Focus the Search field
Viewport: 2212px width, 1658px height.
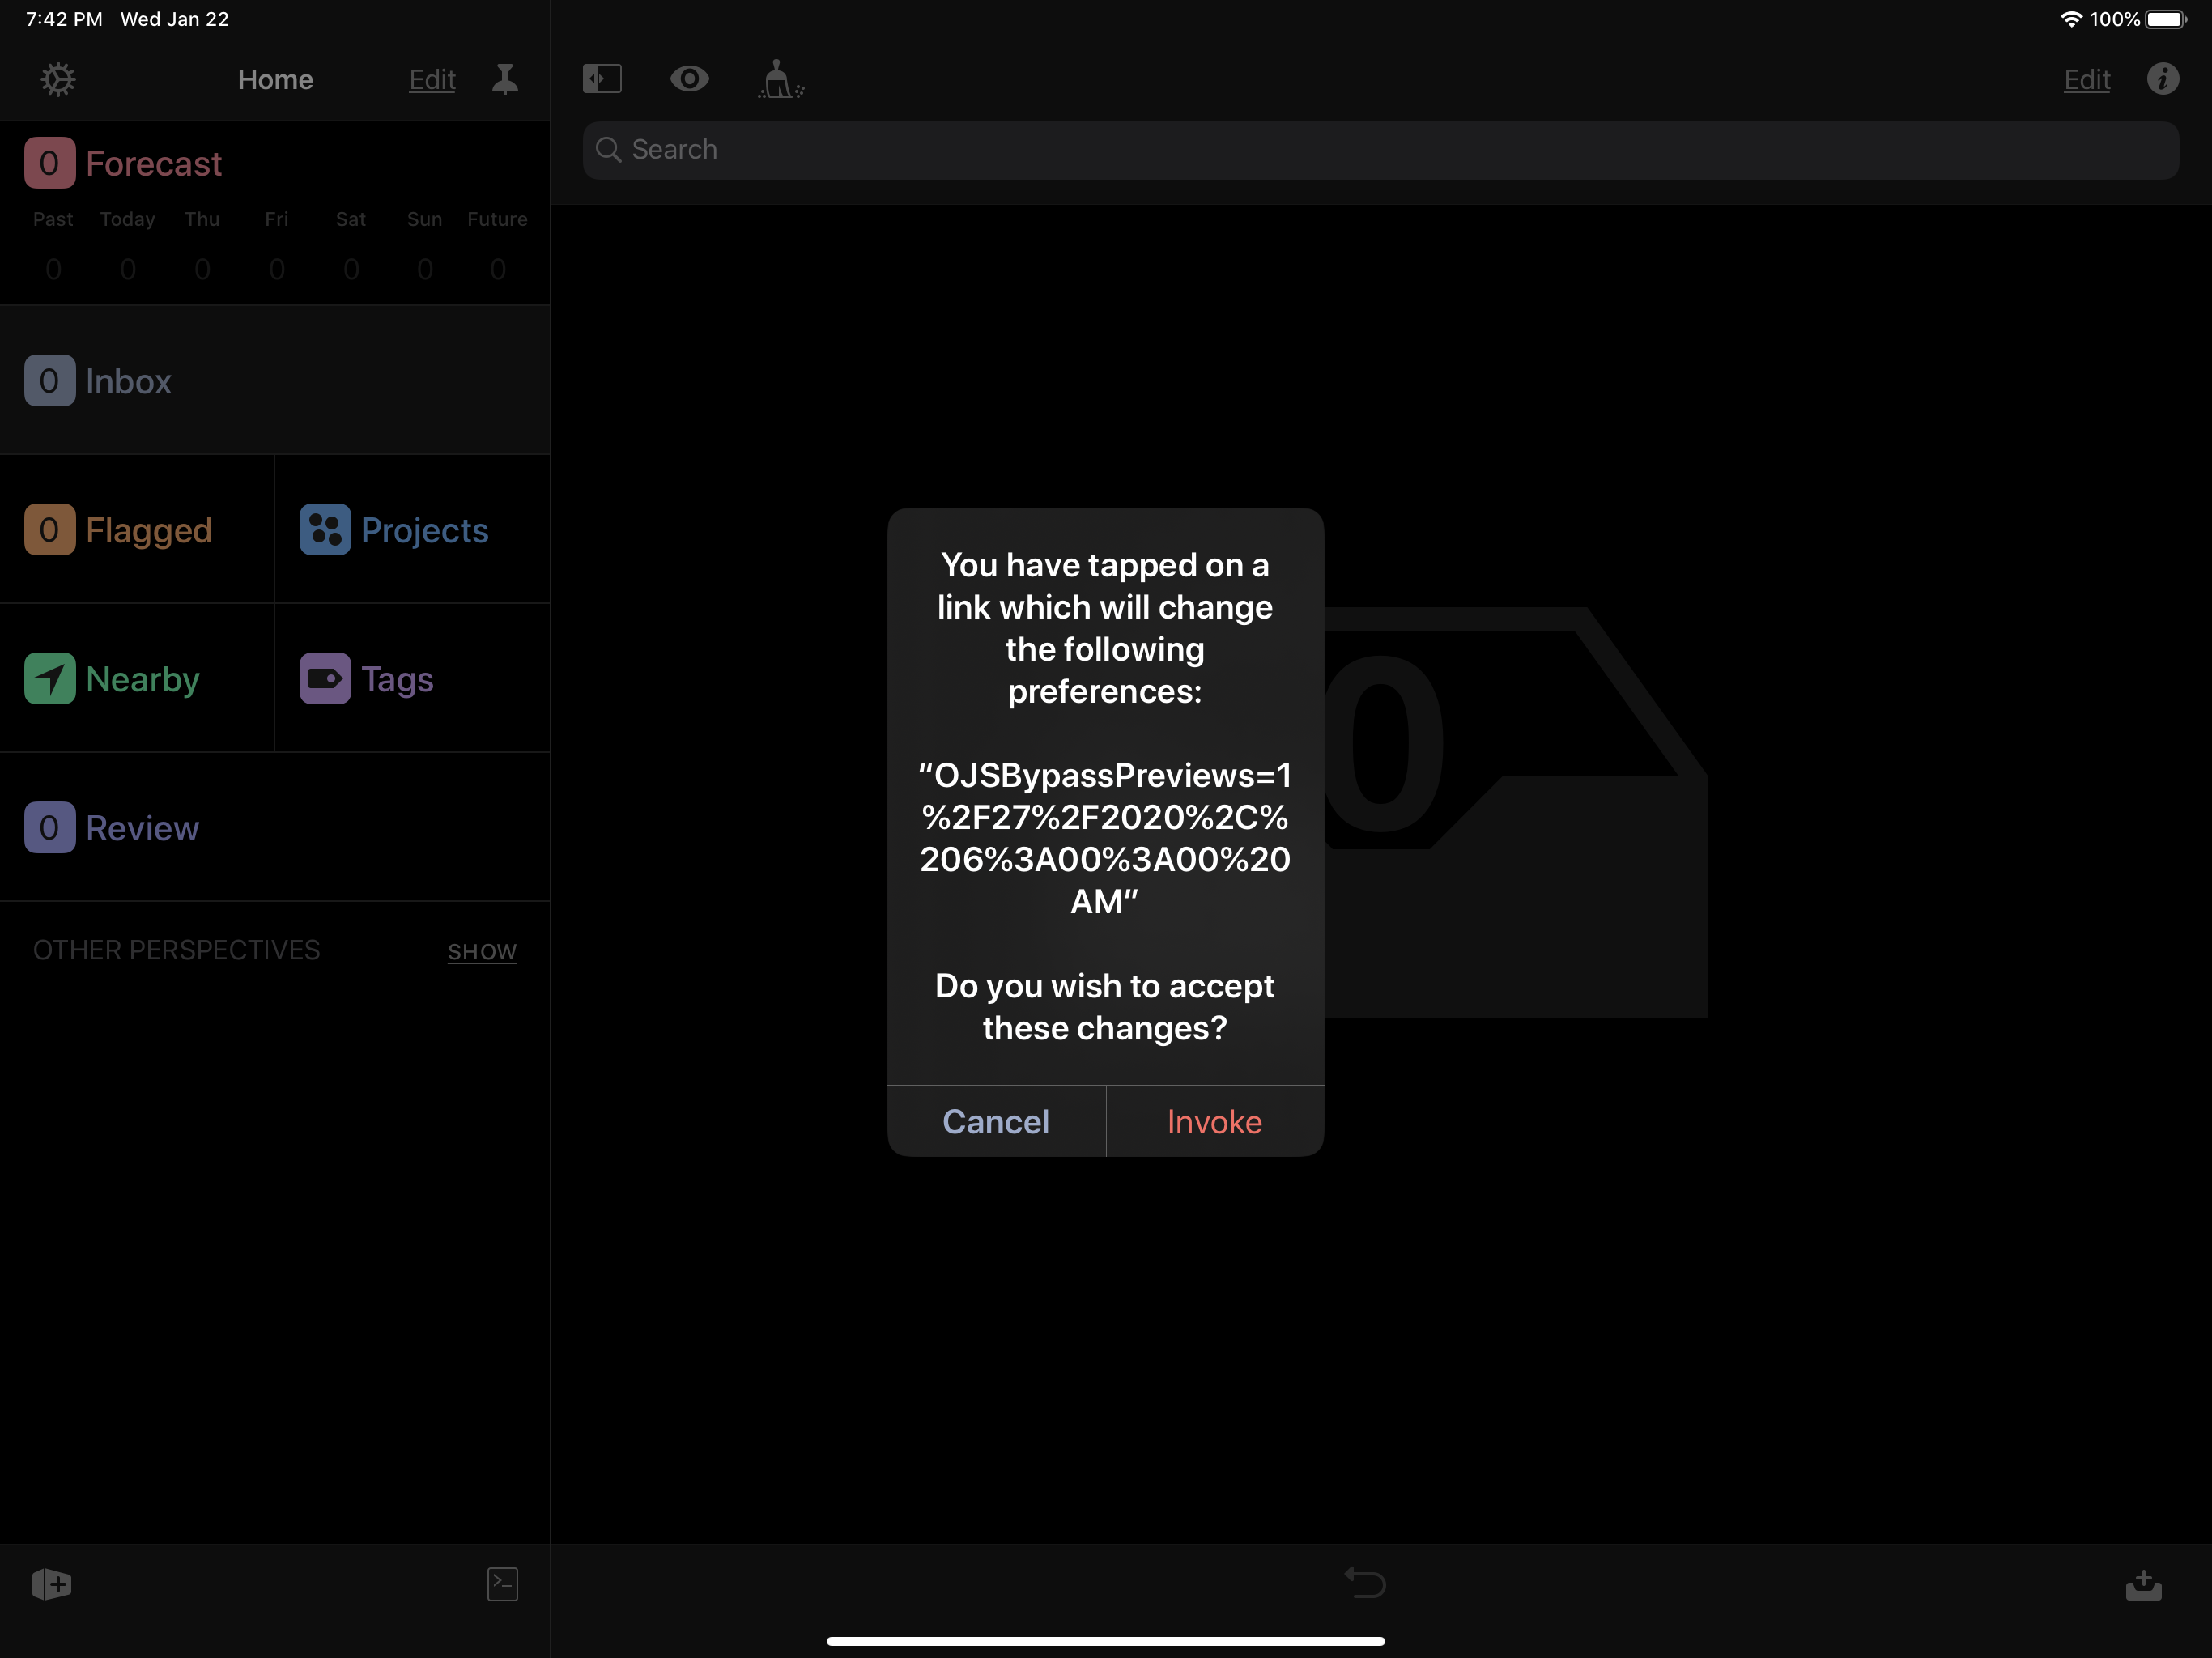[1380, 150]
